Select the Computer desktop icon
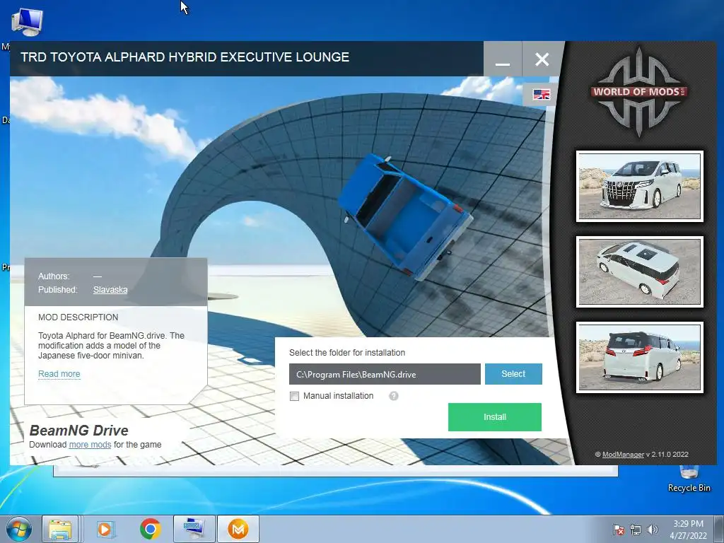 pyautogui.click(x=27, y=22)
